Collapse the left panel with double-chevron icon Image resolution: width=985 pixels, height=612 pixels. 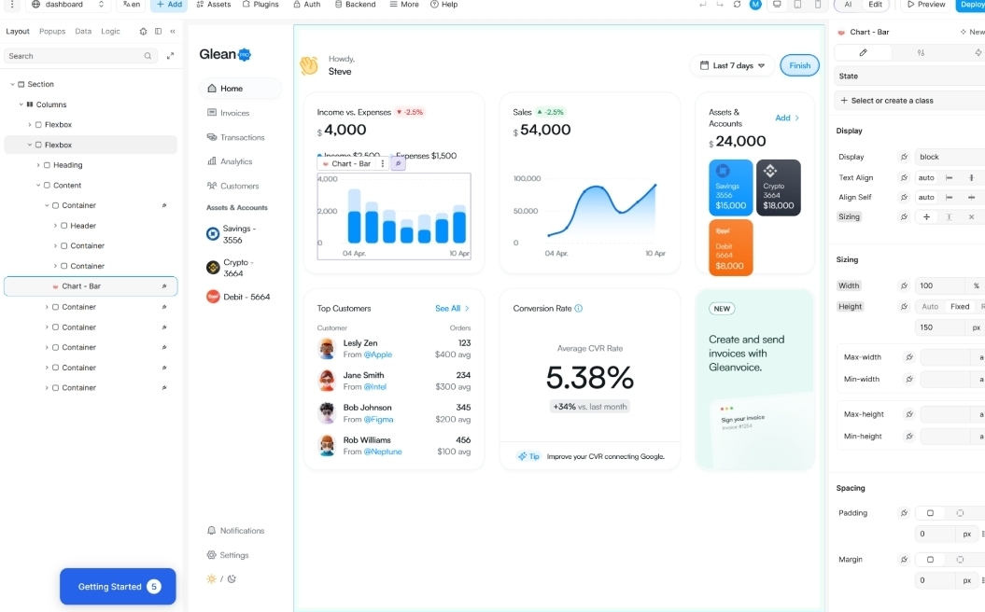[172, 31]
